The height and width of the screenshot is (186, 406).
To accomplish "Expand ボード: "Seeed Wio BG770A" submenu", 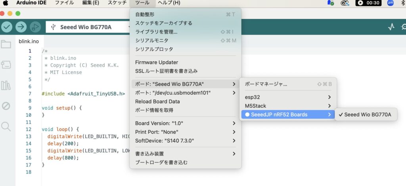I will [186, 84].
